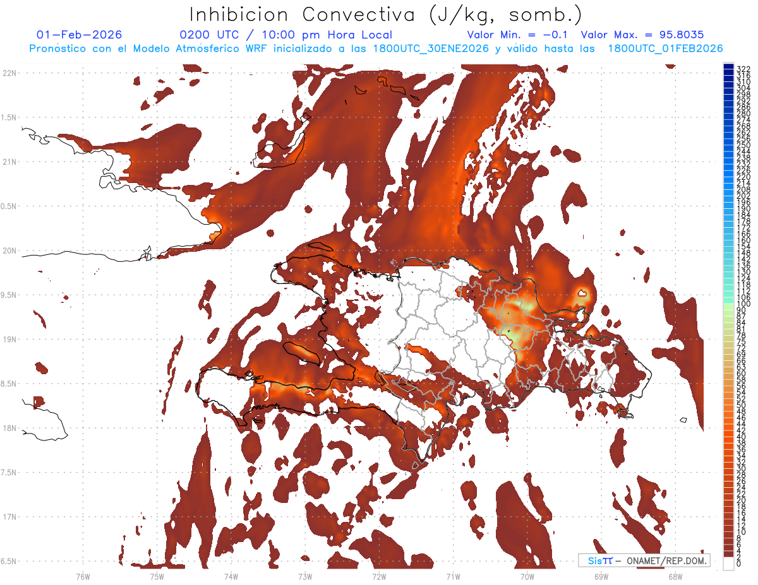Image resolution: width=758 pixels, height=585 pixels.
Task: Click the '18N' latitude label
Action: click(9, 428)
